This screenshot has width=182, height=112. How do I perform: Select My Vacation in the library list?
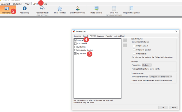(81, 54)
